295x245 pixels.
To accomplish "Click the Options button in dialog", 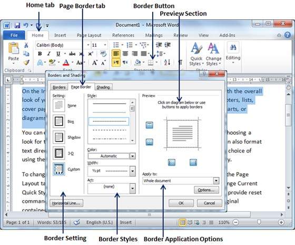I will 206,190.
